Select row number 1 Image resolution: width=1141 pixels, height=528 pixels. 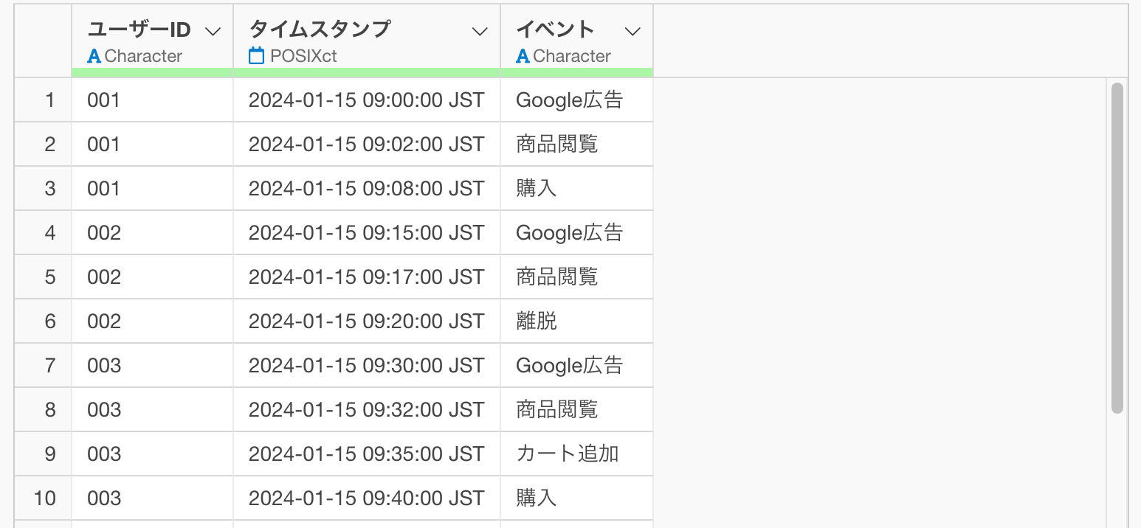tap(49, 100)
